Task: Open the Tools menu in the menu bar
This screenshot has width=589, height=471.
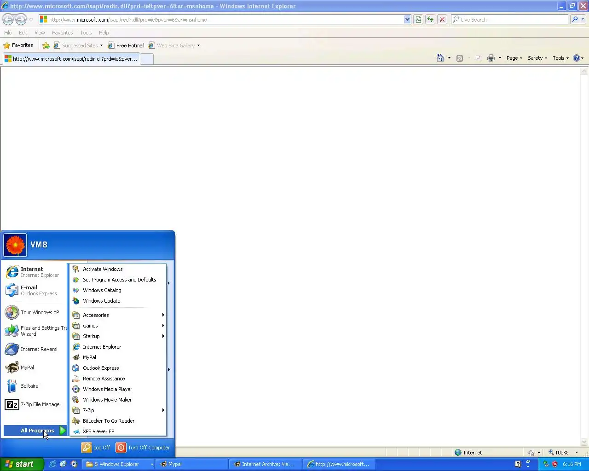Action: pyautogui.click(x=86, y=33)
